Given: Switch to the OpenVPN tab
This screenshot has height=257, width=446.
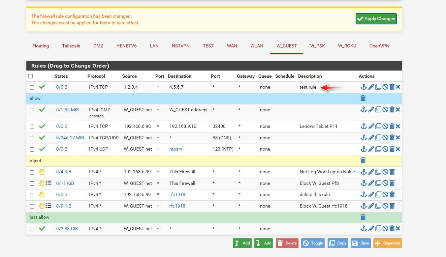Looking at the screenshot, I should pos(379,46).
